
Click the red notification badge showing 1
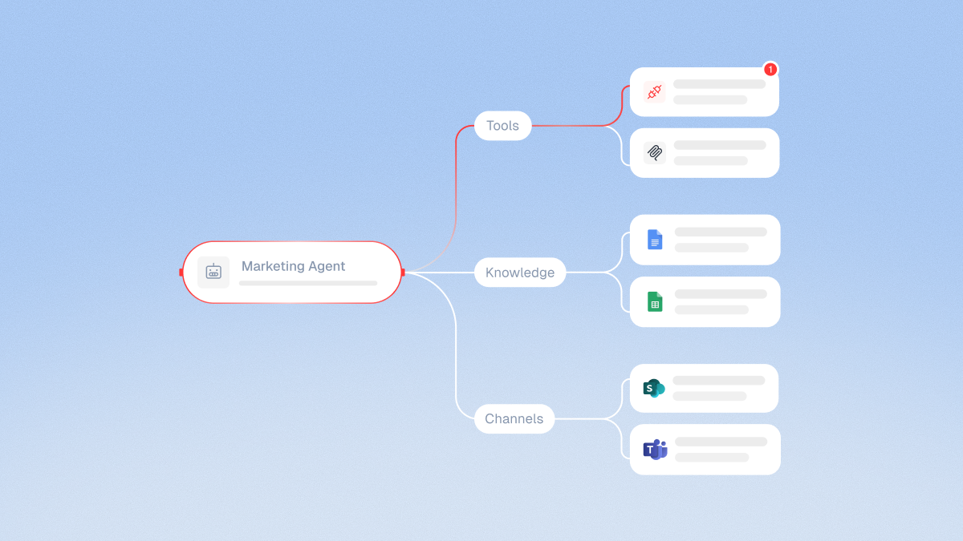point(770,70)
